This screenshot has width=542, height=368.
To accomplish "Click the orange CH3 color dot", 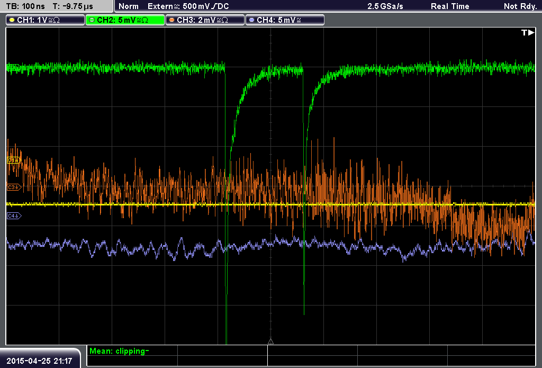I will pos(172,20).
